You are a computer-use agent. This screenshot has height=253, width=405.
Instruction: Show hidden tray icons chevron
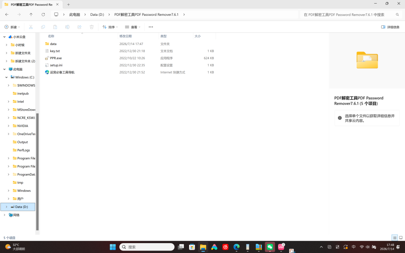pyautogui.click(x=321, y=247)
